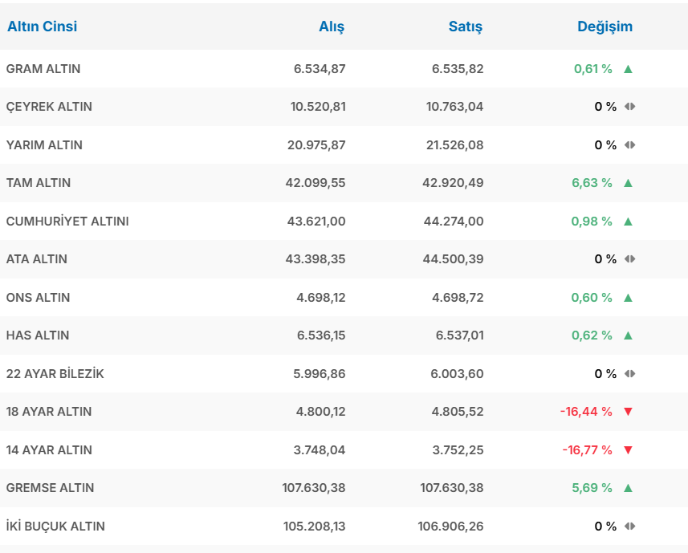Screen dimensions: 688x553
Task: Click the green up arrow for ONS ALTIN
Action: (628, 298)
